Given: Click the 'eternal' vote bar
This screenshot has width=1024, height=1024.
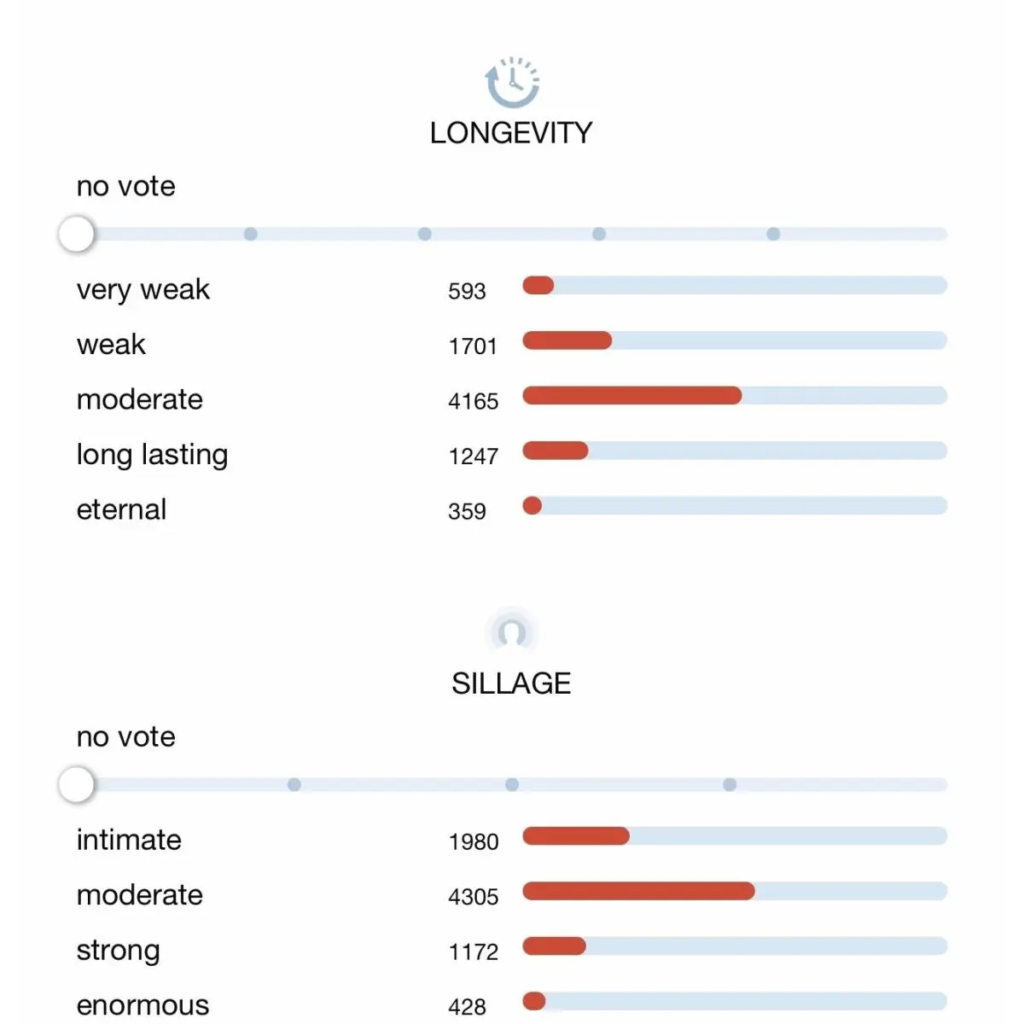Looking at the screenshot, I should [x=735, y=505].
